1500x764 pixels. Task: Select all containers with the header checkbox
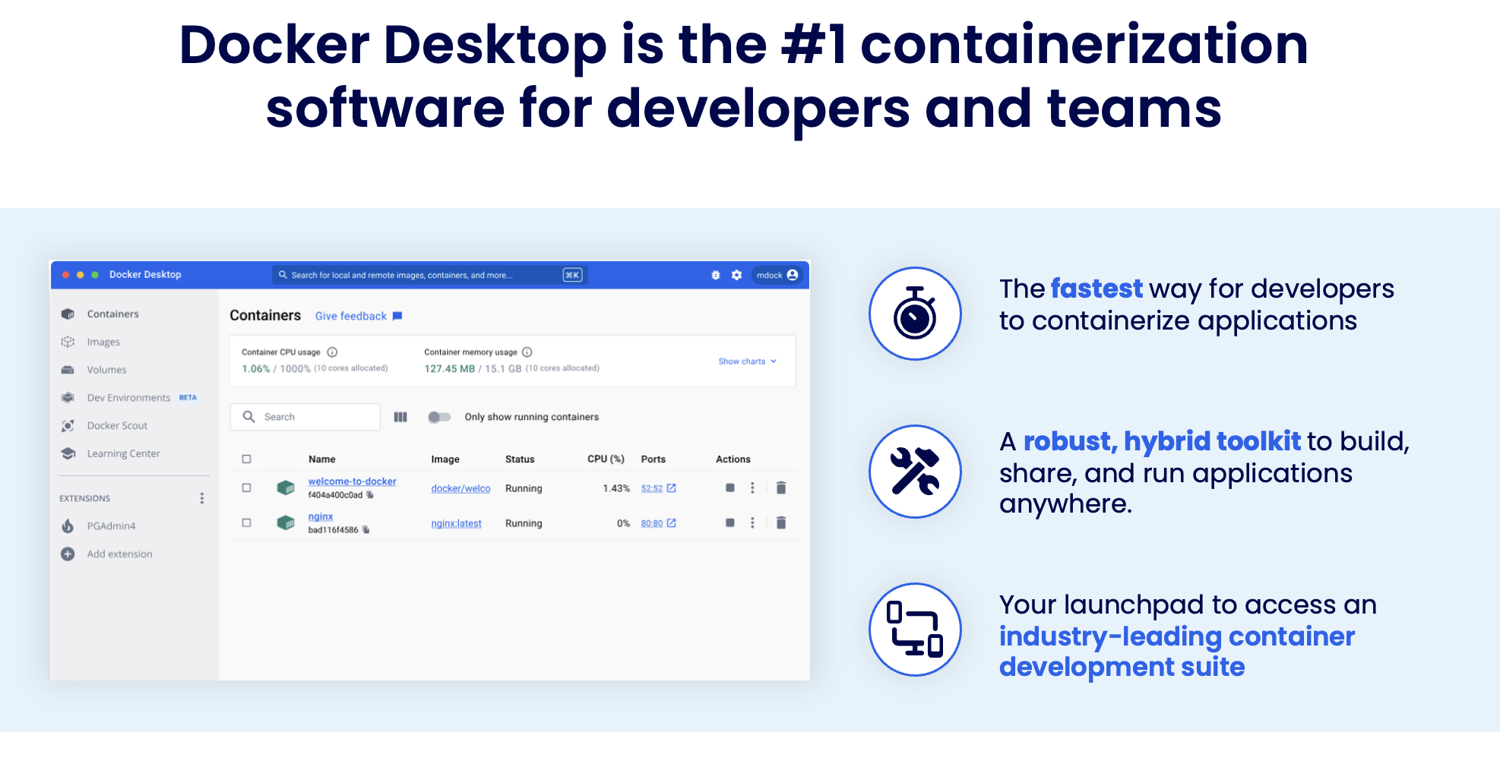pos(246,459)
